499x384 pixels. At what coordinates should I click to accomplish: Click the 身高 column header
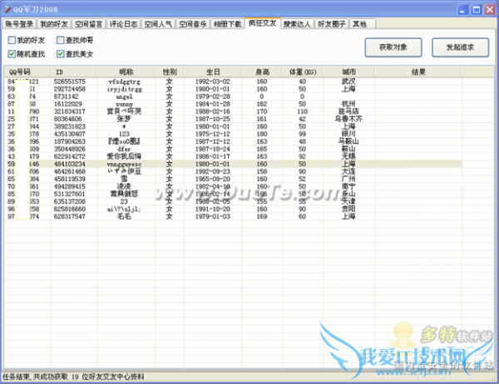[x=262, y=72]
